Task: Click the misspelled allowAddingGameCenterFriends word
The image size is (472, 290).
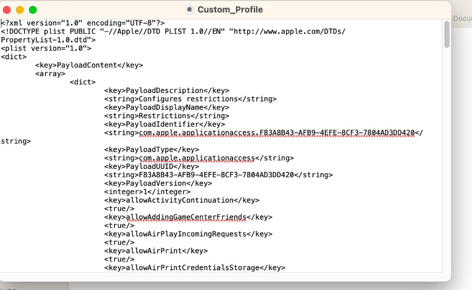Action: point(186,217)
